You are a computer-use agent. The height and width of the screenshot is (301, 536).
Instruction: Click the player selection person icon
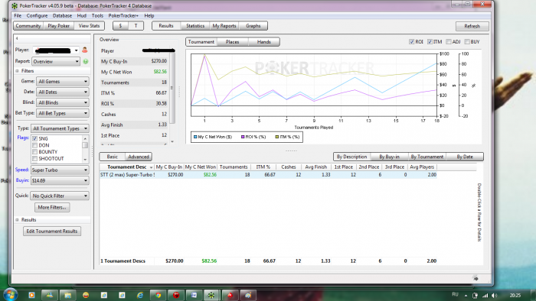[x=84, y=50]
